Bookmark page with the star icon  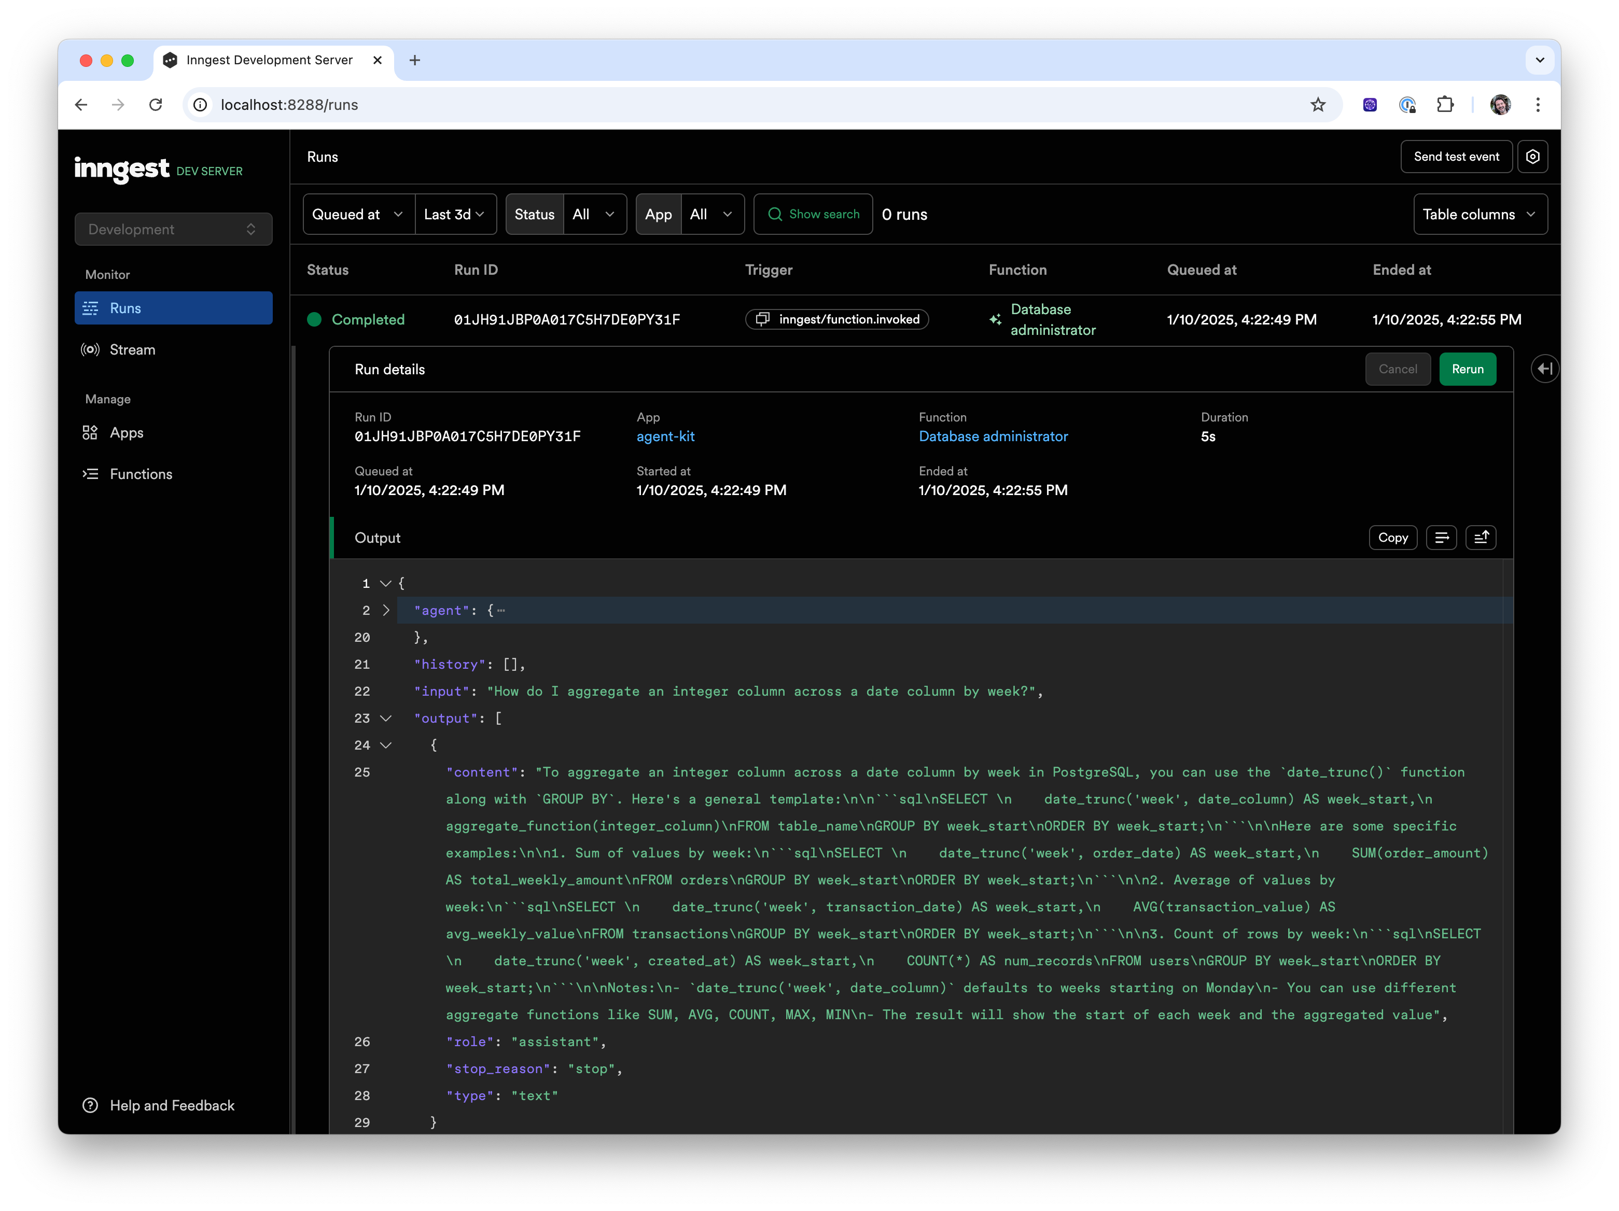pyautogui.click(x=1318, y=105)
